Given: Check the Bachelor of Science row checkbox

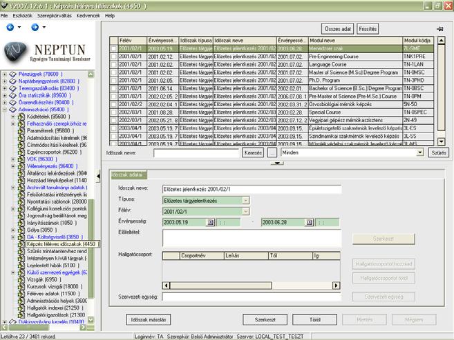Looking at the screenshot, I should coord(114,88).
